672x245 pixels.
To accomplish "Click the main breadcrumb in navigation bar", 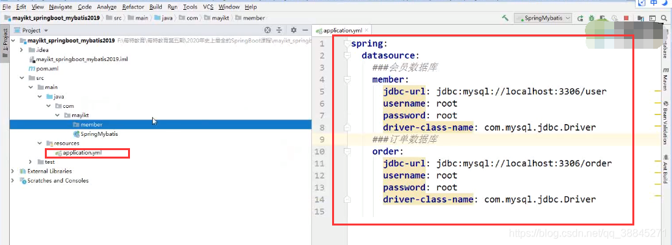I will pyautogui.click(x=138, y=18).
